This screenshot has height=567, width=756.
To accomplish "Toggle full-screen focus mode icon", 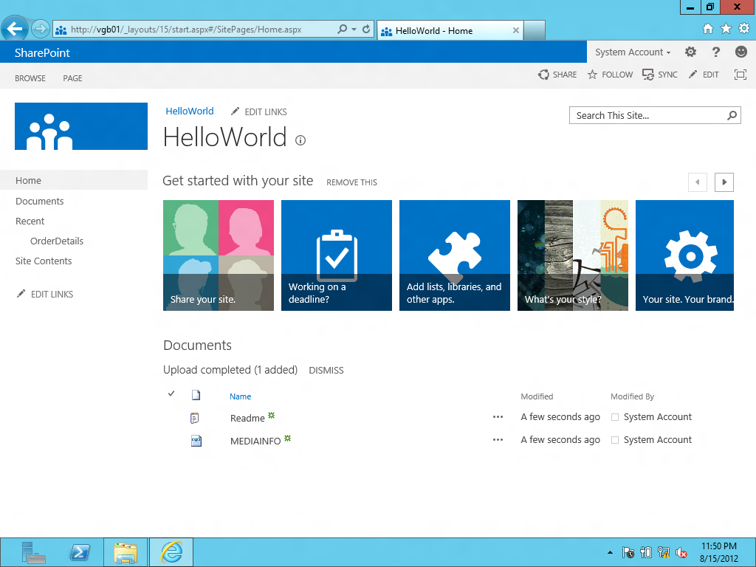I will 740,75.
